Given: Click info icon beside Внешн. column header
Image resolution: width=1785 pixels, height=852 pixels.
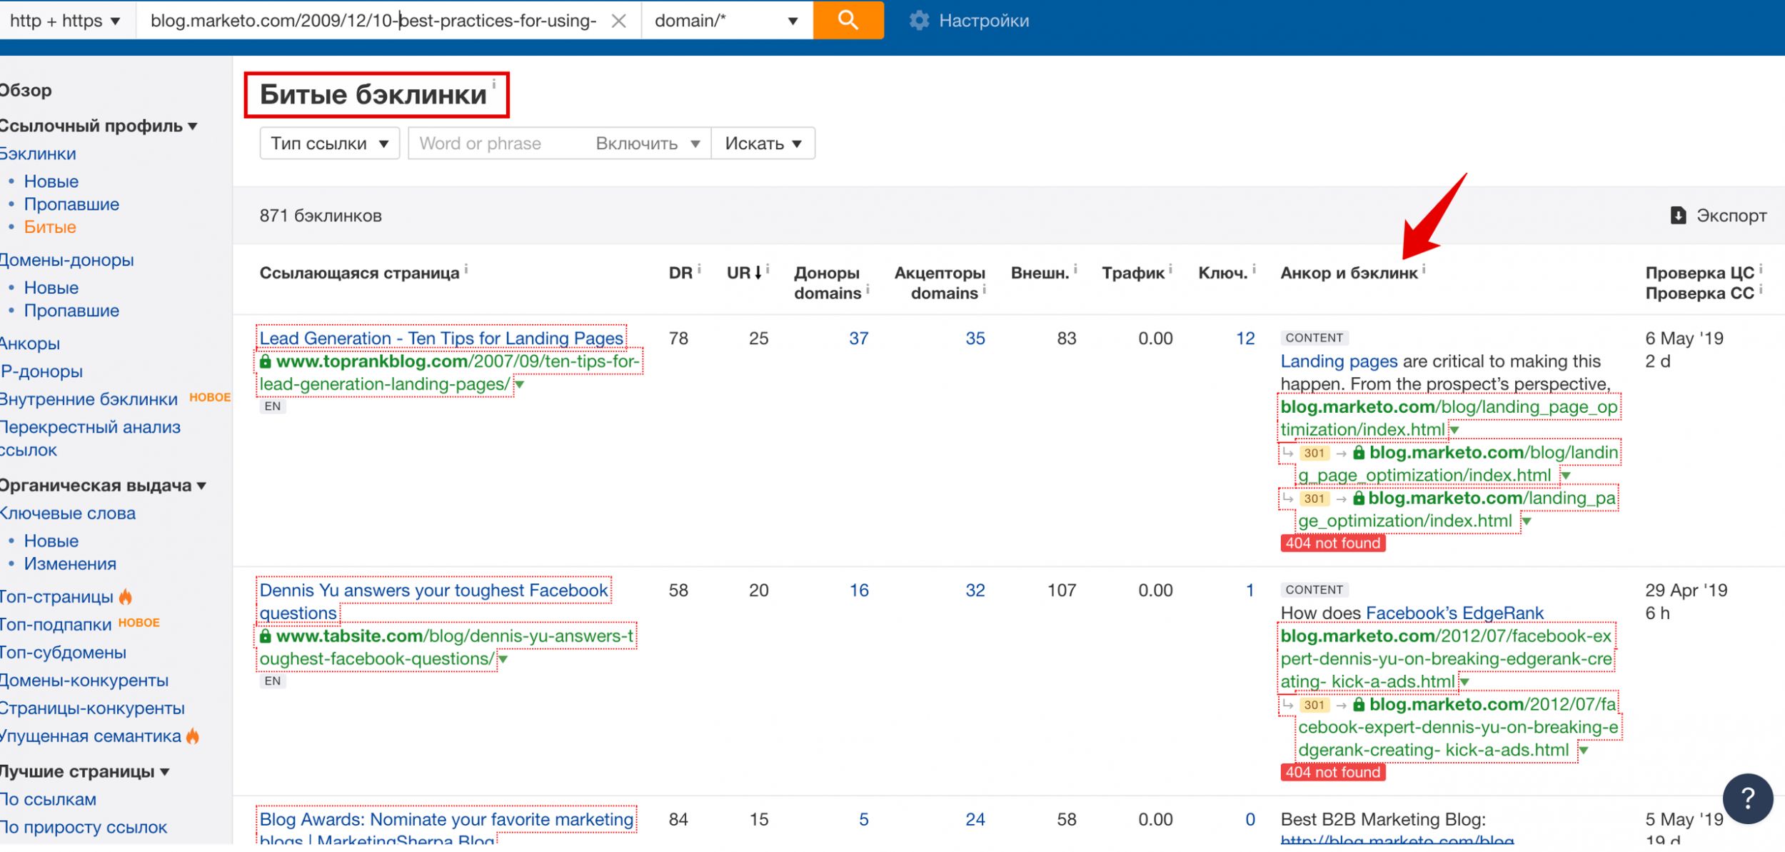Looking at the screenshot, I should point(1075,269).
